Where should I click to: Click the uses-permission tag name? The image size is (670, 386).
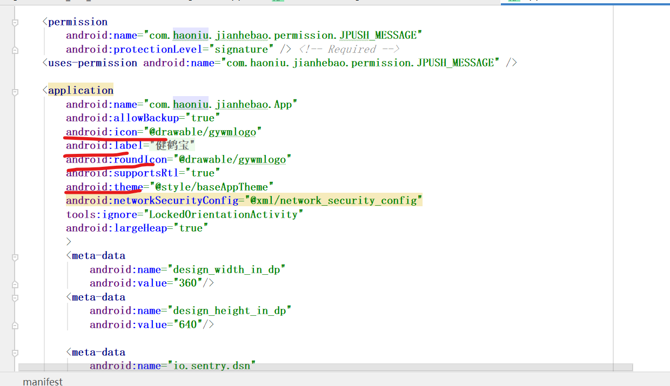(x=93, y=63)
